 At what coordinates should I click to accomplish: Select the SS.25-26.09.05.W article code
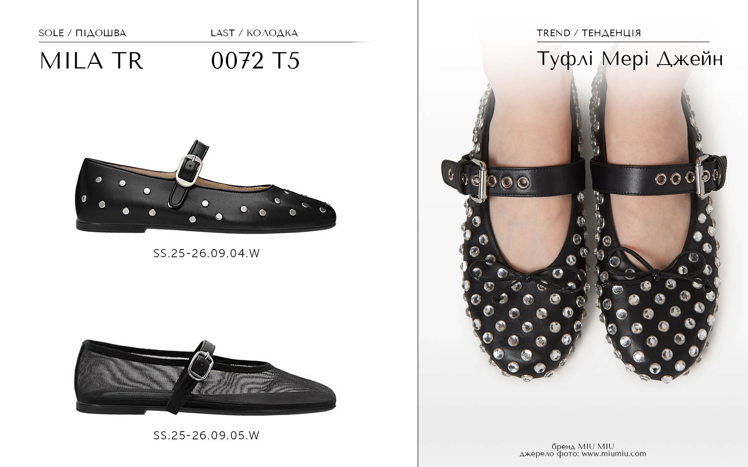coord(206,435)
